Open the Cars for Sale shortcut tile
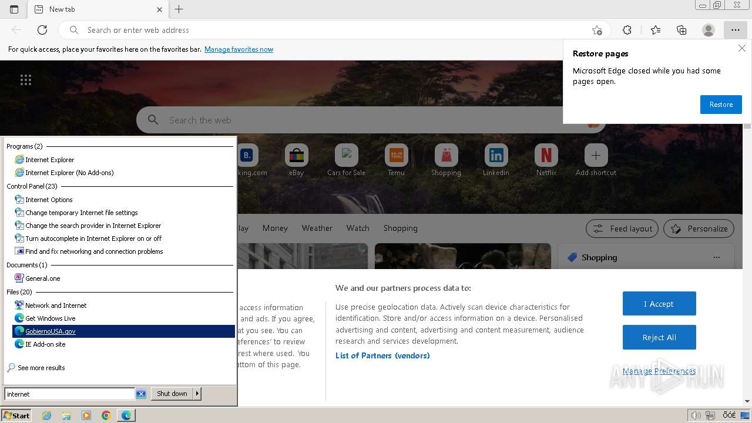The width and height of the screenshot is (752, 423). (x=347, y=160)
